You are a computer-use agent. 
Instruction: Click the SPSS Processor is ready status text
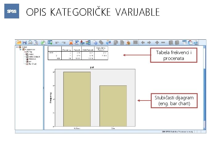[178, 132]
